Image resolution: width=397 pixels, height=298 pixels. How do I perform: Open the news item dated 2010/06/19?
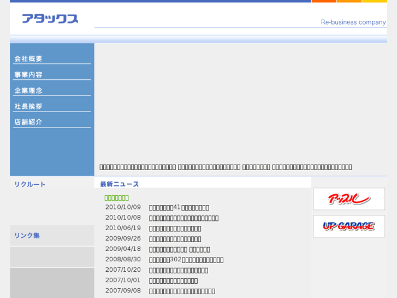point(175,229)
